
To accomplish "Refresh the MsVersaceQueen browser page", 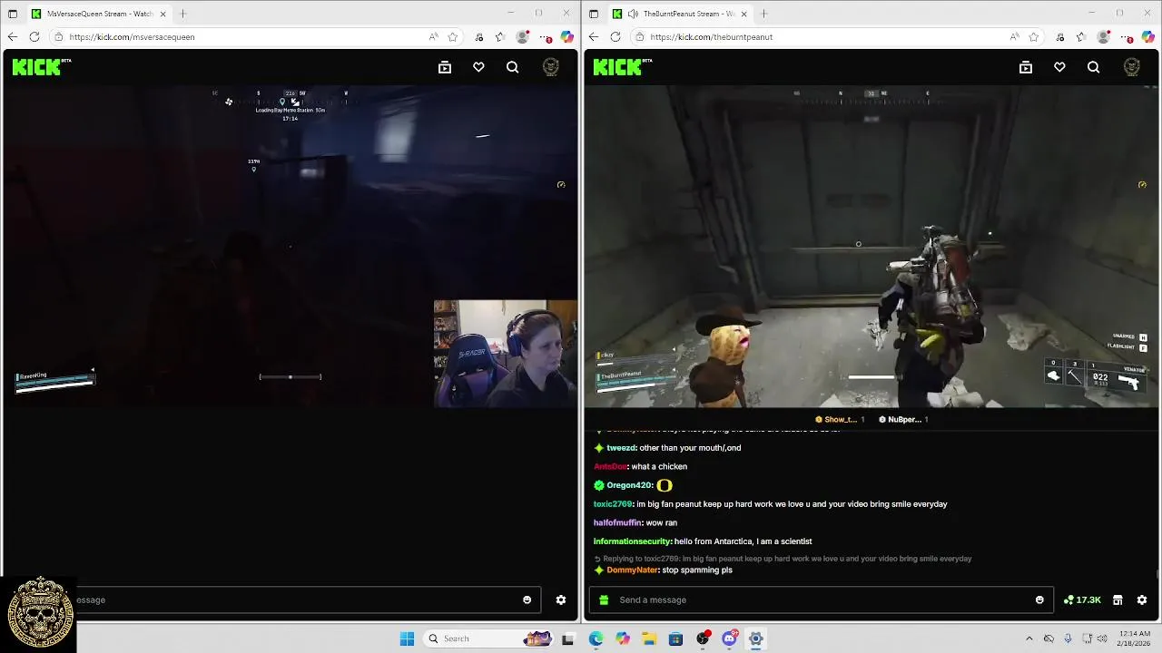I will click(x=34, y=37).
